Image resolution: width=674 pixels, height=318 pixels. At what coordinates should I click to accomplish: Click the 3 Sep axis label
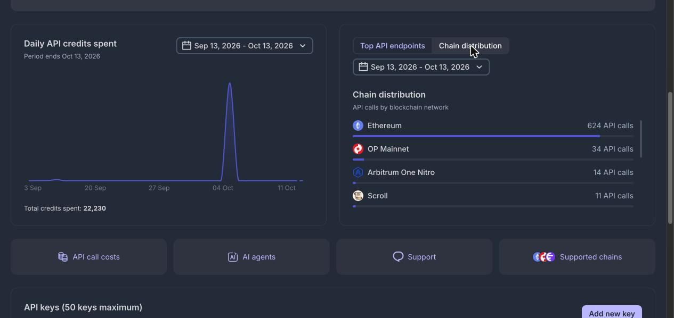[x=33, y=188]
